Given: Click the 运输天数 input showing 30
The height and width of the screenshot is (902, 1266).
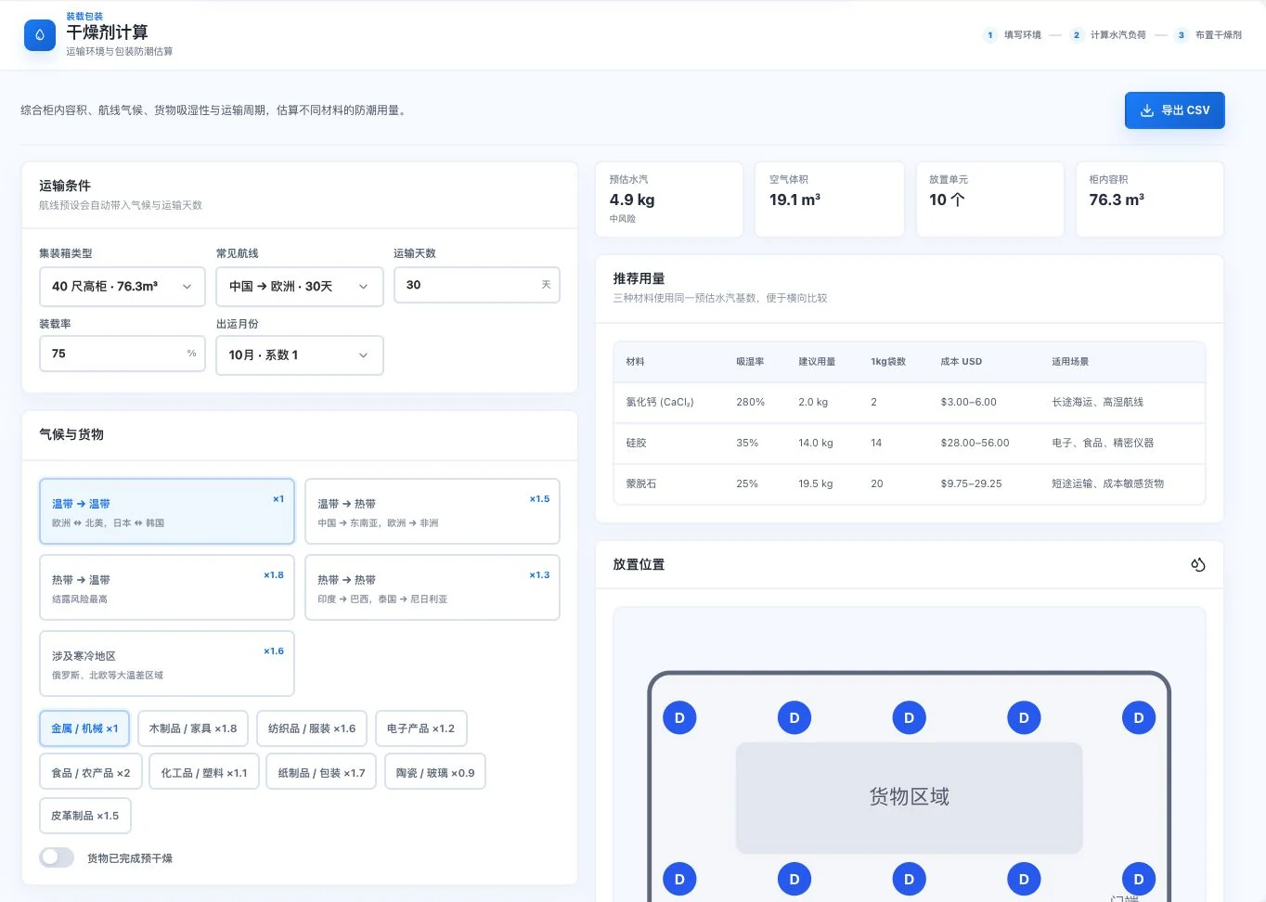Looking at the screenshot, I should [x=477, y=285].
